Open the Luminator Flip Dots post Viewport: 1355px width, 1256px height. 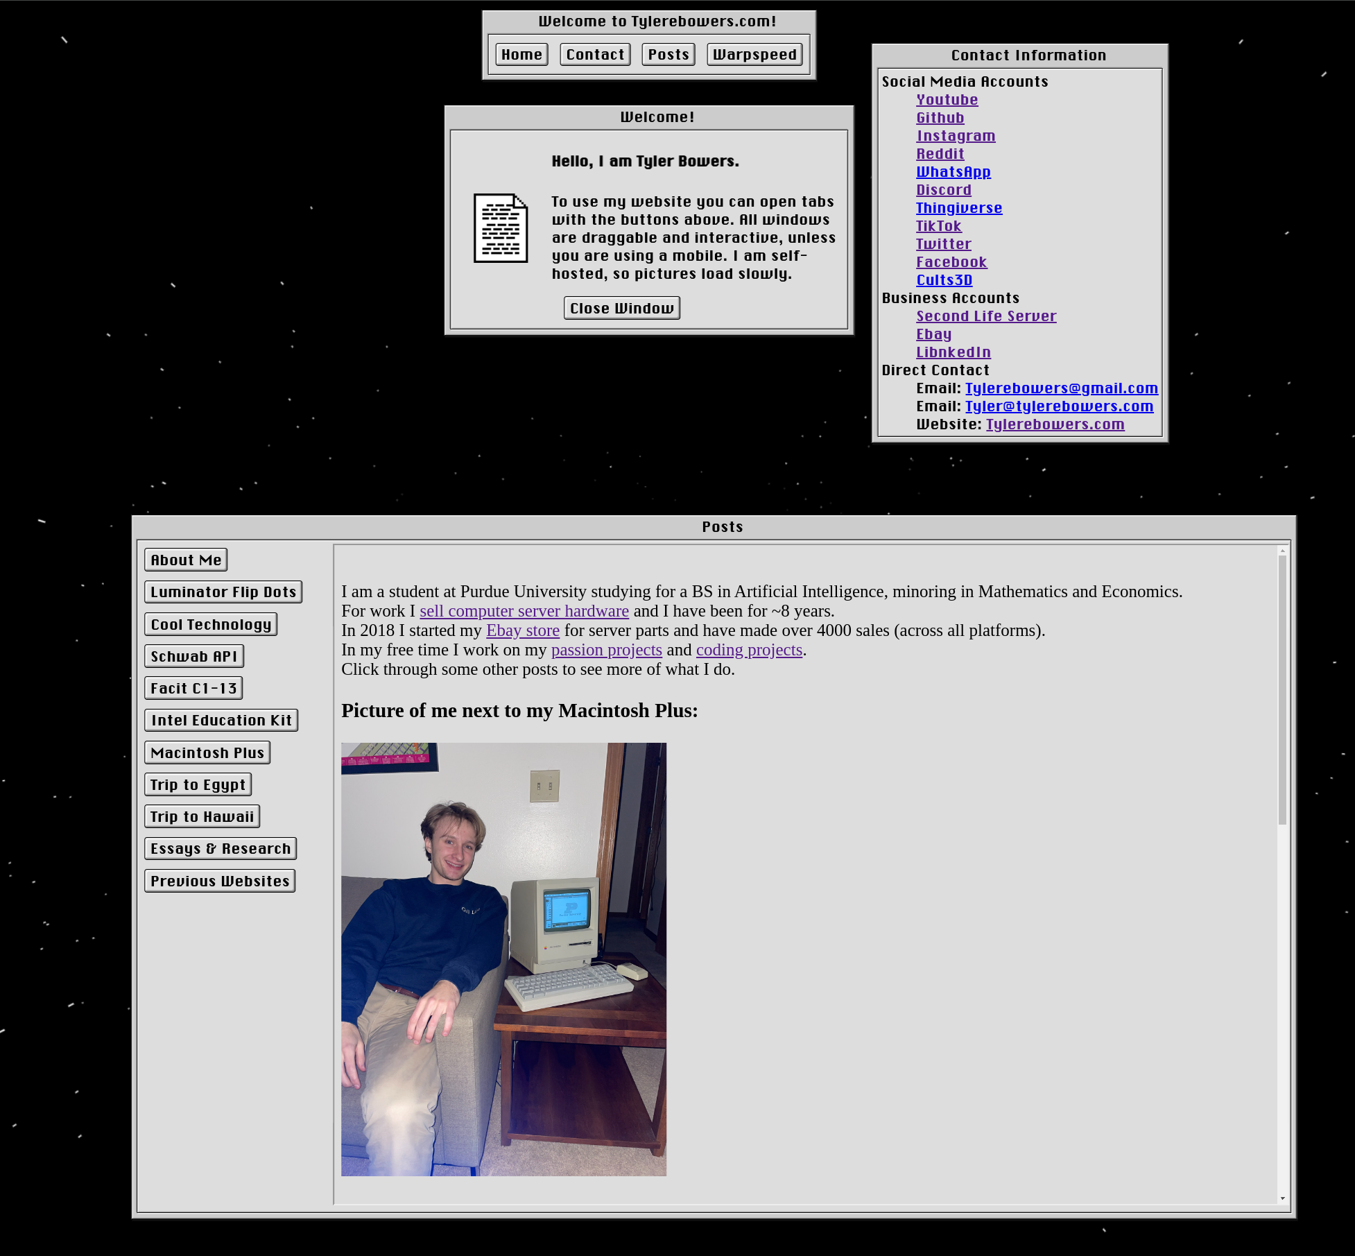[222, 592]
